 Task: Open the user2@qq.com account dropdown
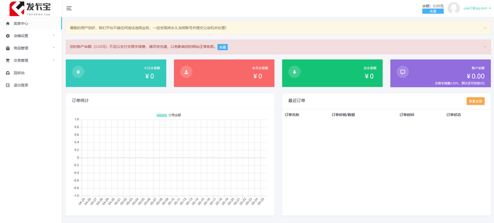pos(477,8)
